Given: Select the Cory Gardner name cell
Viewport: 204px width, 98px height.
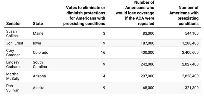Looking at the screenshot, I should (13, 53).
